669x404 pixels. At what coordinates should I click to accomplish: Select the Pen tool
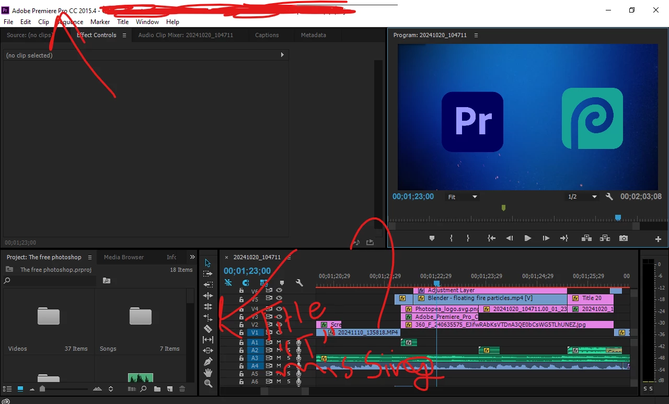point(208,362)
